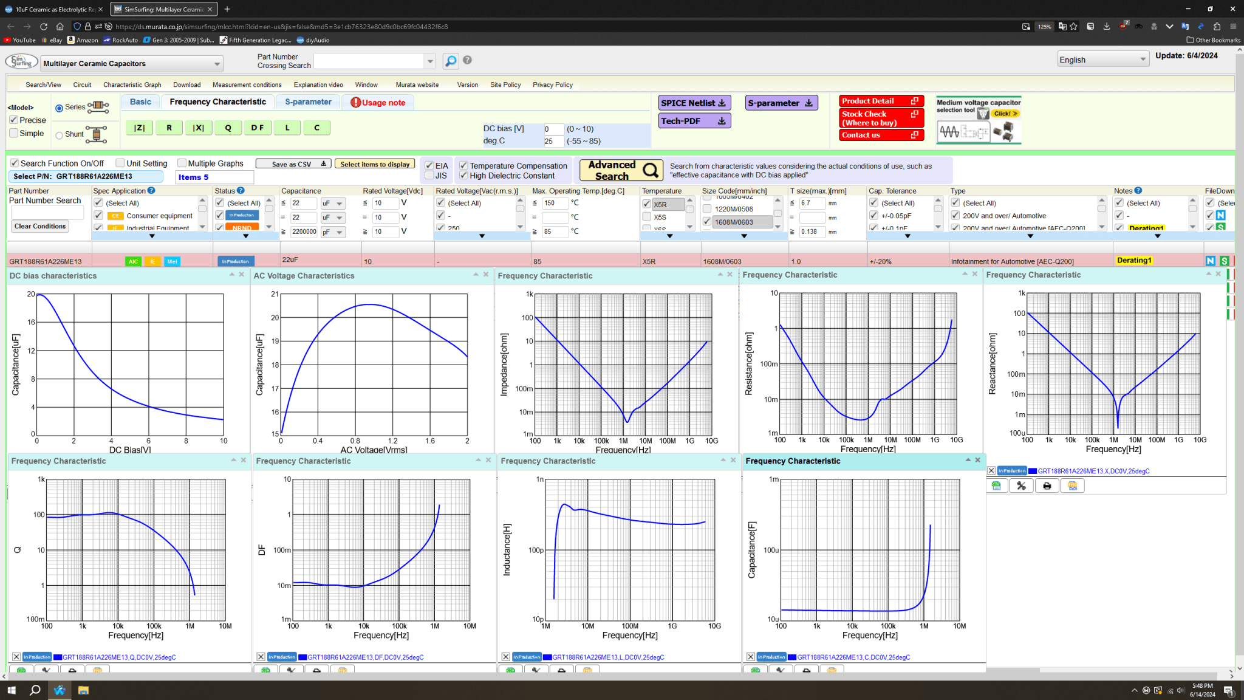Switch to the S-parameter tab

pos(308,102)
